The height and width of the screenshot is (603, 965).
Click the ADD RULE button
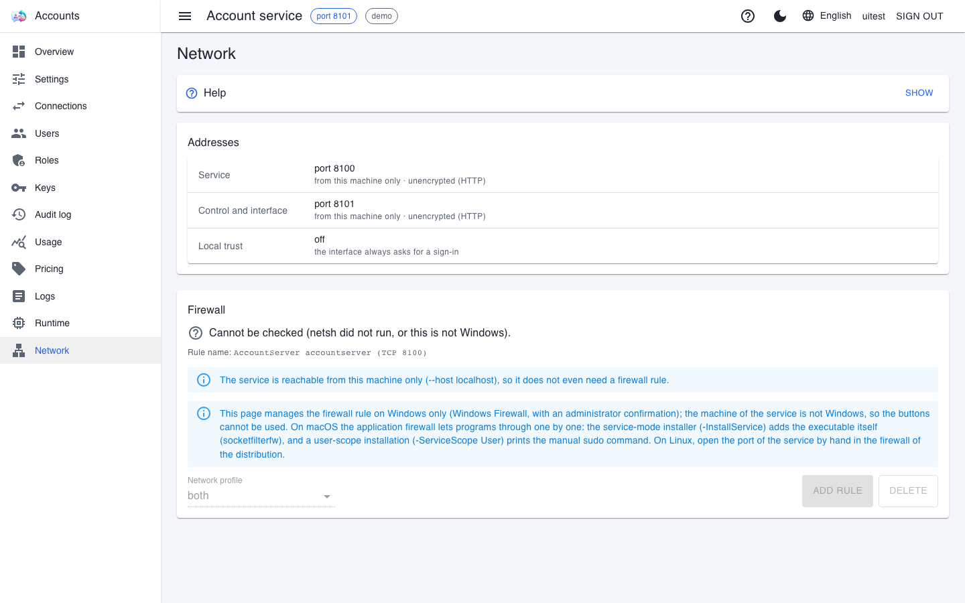coord(838,491)
